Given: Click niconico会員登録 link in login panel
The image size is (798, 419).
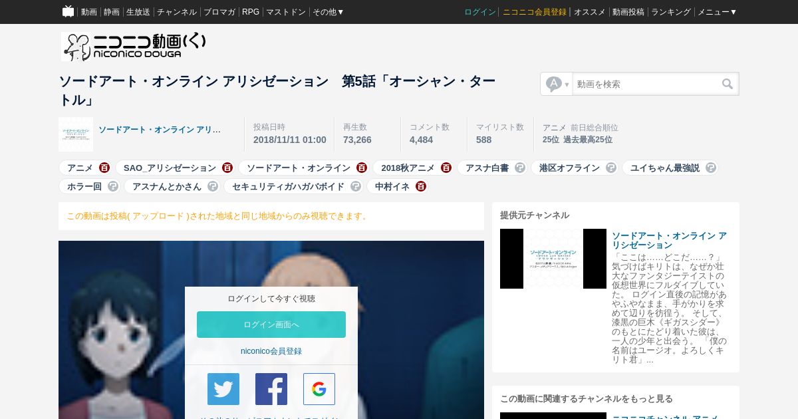Looking at the screenshot, I should click(x=271, y=351).
